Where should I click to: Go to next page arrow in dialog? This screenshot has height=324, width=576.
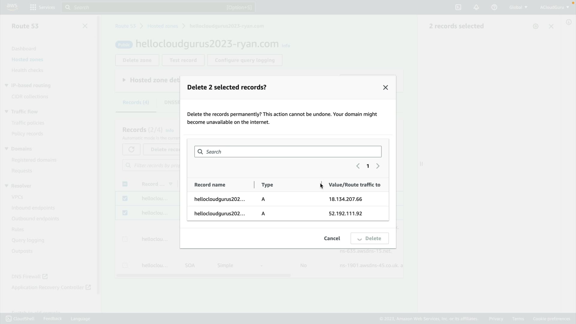coord(378,166)
